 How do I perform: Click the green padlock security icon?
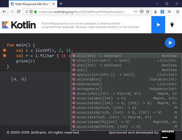35,12
